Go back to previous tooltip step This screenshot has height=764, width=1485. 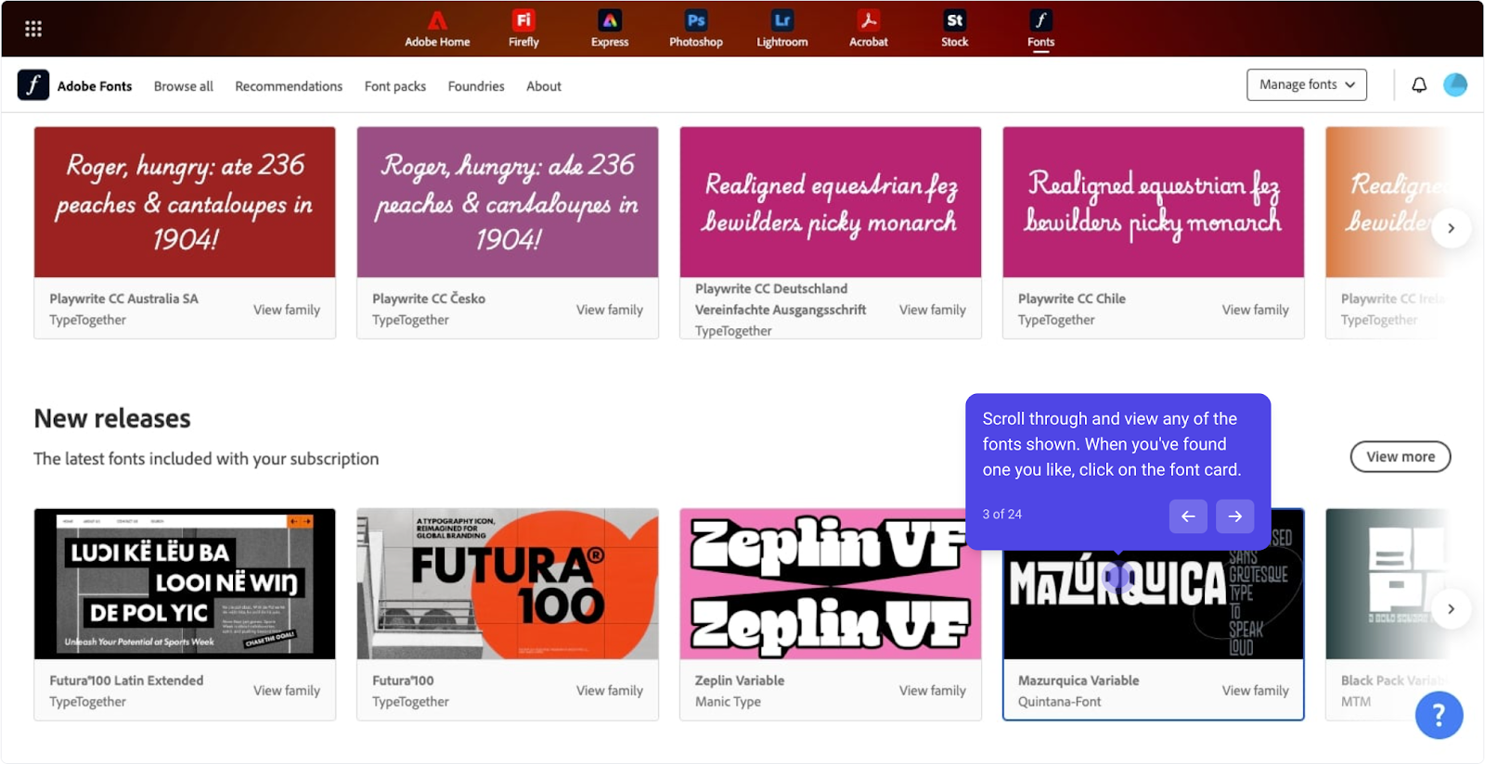click(x=1188, y=516)
